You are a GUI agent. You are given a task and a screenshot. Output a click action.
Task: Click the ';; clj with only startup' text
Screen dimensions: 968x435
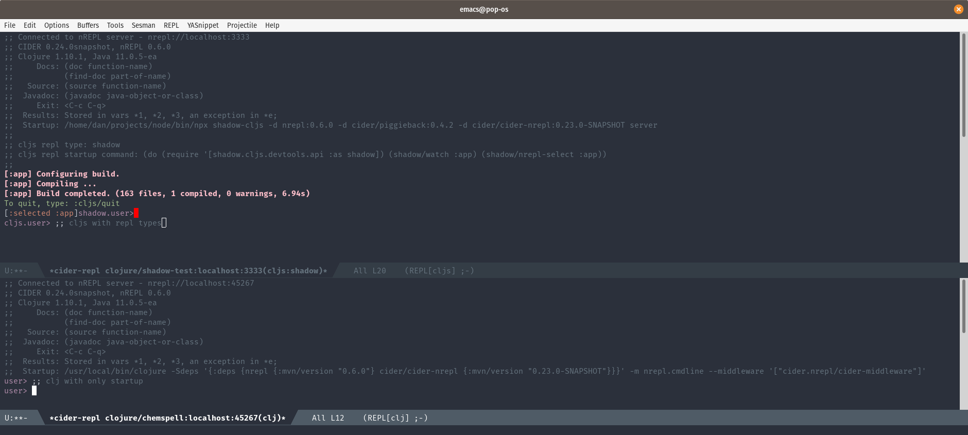click(88, 381)
